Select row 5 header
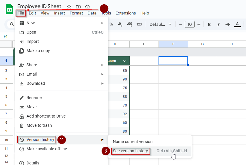The height and width of the screenshot is (165, 246). (6, 97)
